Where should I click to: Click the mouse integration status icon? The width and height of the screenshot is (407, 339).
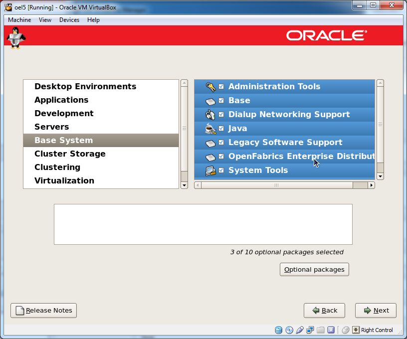tap(346, 330)
